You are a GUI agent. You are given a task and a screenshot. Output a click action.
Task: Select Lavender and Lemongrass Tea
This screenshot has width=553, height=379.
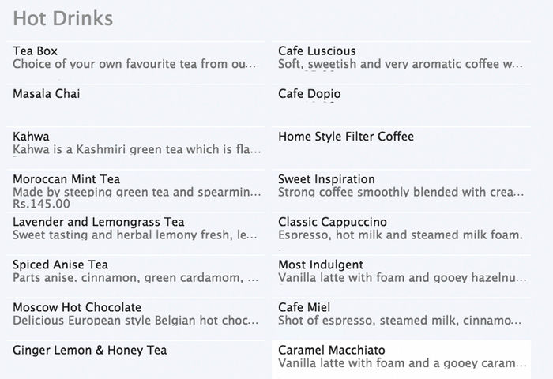[x=136, y=234]
